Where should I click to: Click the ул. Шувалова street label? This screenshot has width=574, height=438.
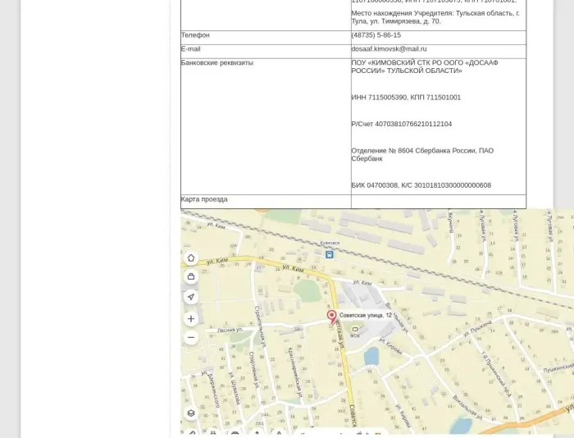(x=235, y=388)
